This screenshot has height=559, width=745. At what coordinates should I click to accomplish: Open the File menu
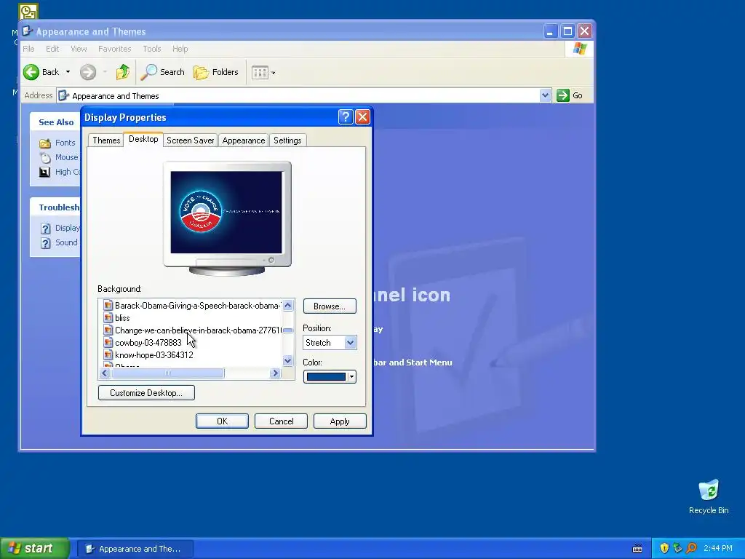[28, 49]
